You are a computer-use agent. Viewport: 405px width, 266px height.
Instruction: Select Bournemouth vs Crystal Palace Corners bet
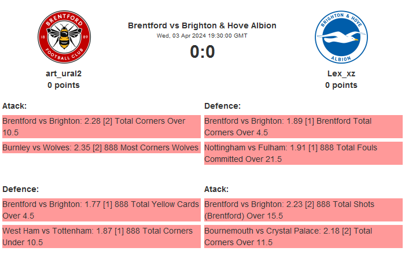(x=303, y=237)
